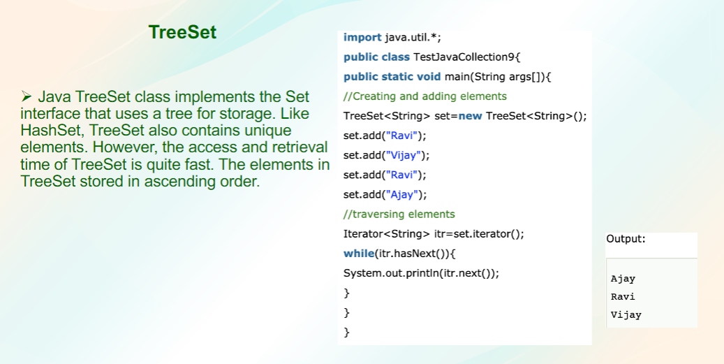Click the set.add("Vijay") statement
The image size is (724, 364).
click(387, 155)
